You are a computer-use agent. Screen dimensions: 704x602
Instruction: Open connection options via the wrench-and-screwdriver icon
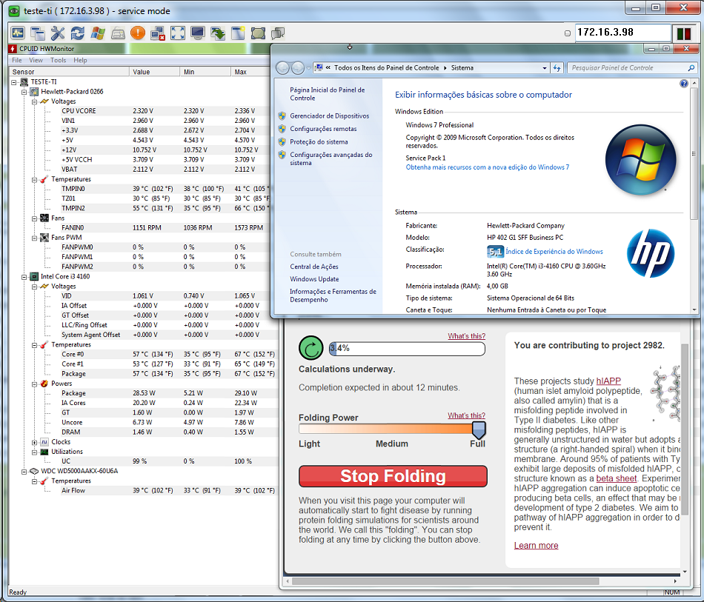point(58,33)
